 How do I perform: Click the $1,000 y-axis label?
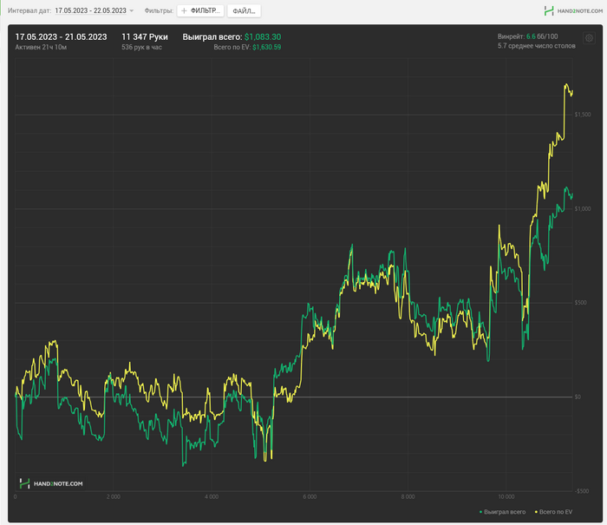(x=583, y=209)
